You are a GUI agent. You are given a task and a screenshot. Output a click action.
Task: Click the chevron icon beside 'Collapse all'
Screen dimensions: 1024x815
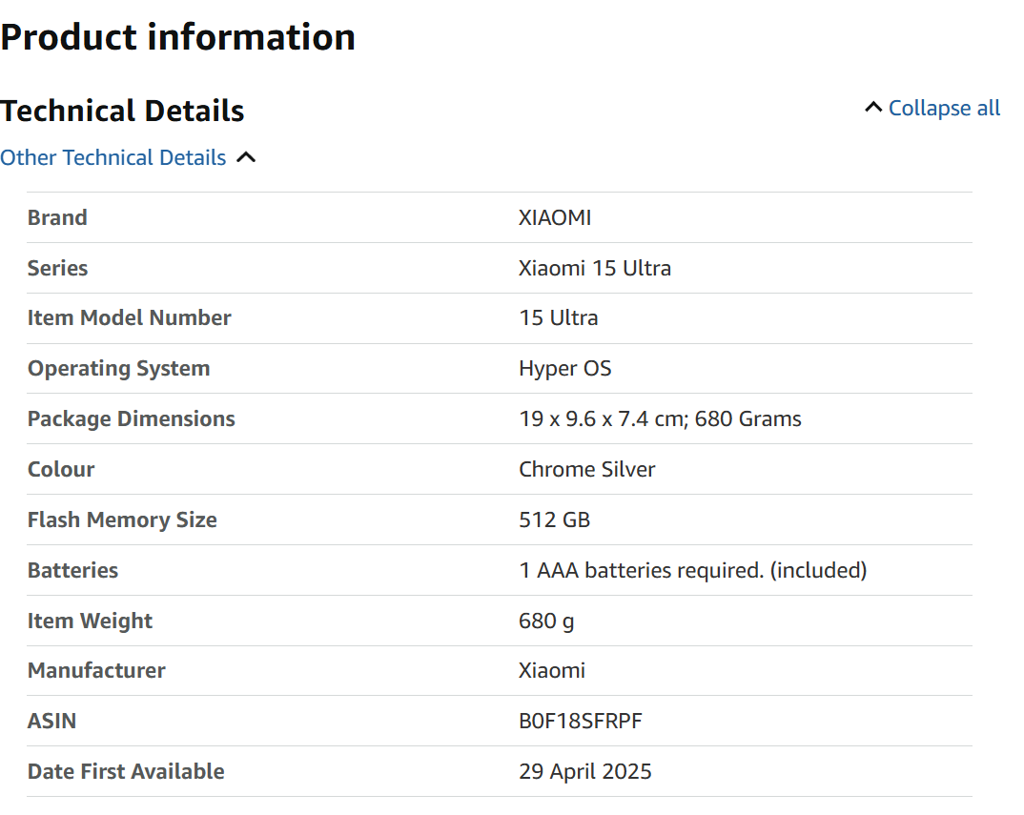tap(872, 108)
